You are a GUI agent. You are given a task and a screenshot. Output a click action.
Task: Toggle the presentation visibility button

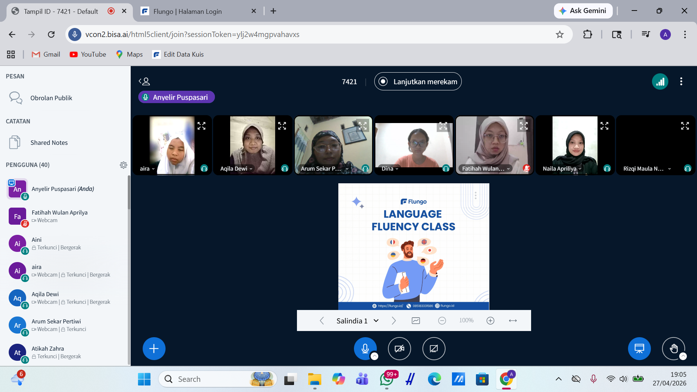(639, 348)
